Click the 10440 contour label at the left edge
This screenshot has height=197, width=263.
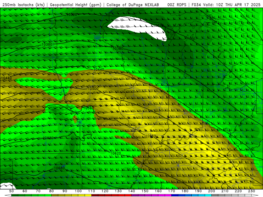[x=6, y=78]
